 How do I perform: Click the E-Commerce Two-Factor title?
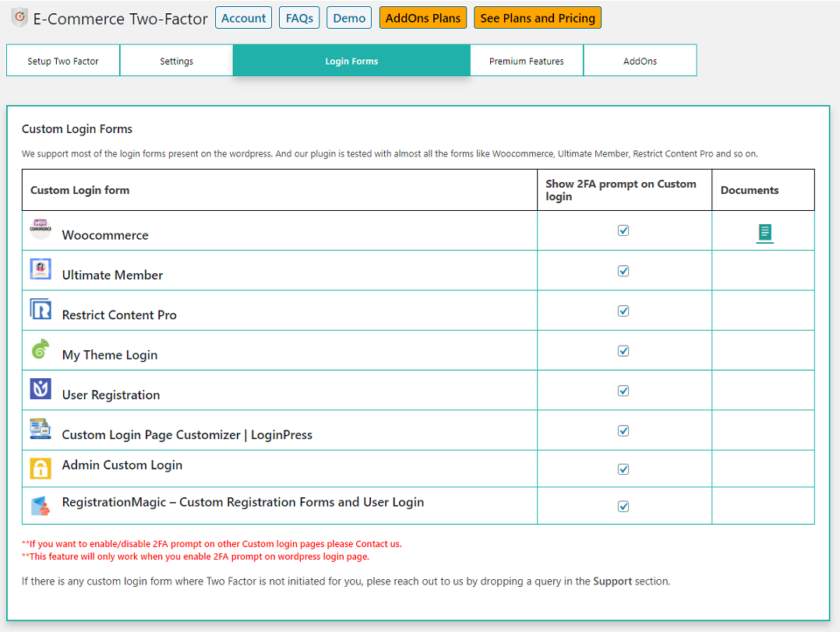click(x=120, y=19)
